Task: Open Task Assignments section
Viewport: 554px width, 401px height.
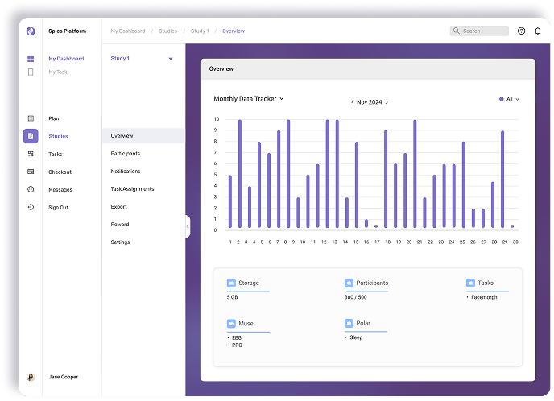Action: 133,189
